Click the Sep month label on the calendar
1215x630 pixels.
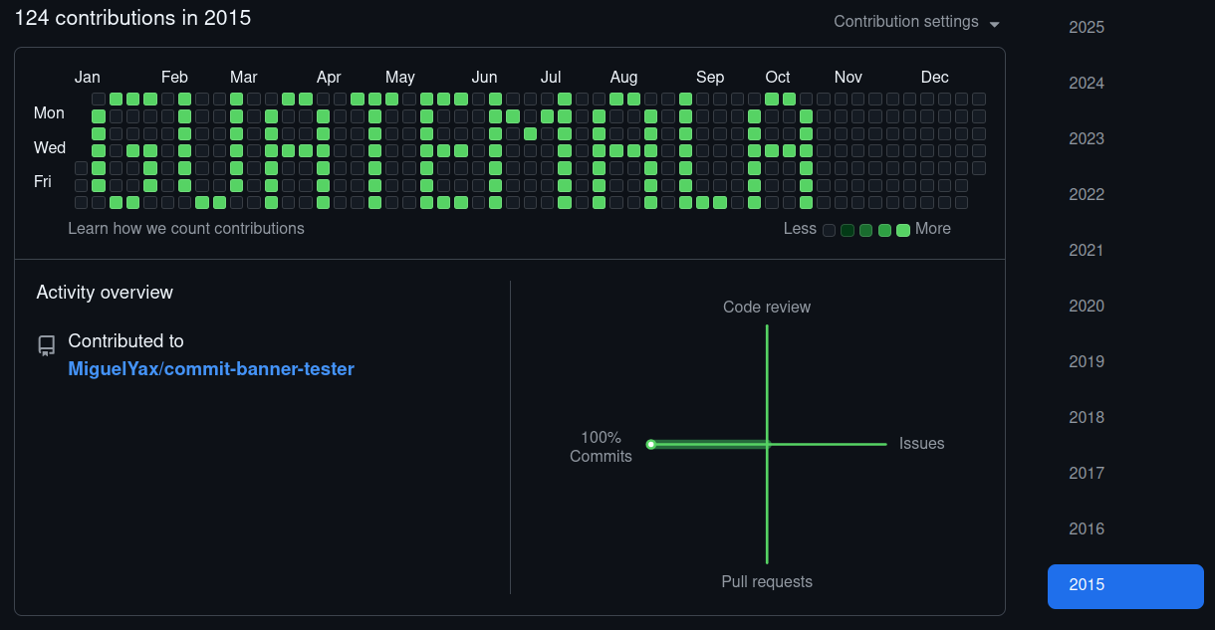click(710, 78)
